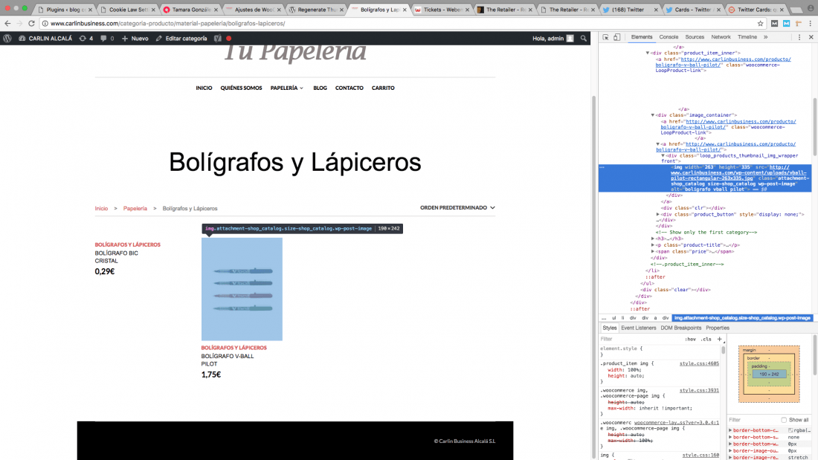Close the DevTools panel

(811, 38)
